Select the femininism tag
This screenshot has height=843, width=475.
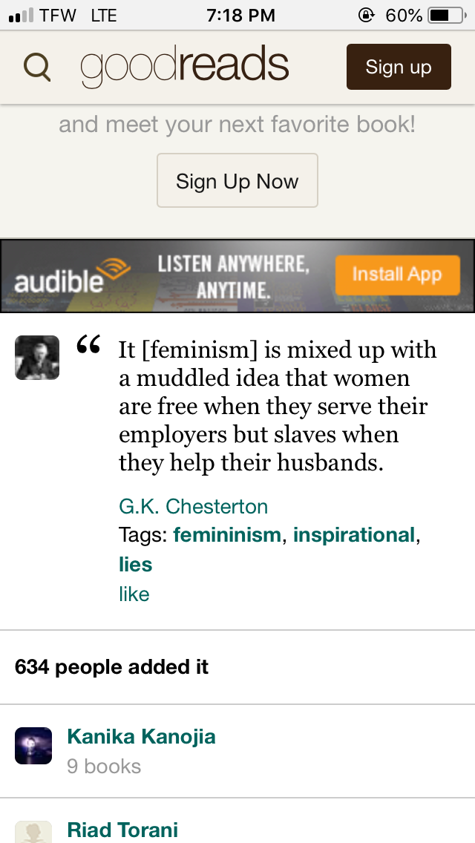pyautogui.click(x=227, y=535)
